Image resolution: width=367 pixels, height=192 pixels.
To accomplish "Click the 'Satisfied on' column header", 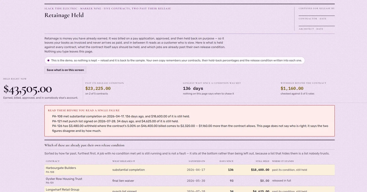I will [x=197, y=161].
